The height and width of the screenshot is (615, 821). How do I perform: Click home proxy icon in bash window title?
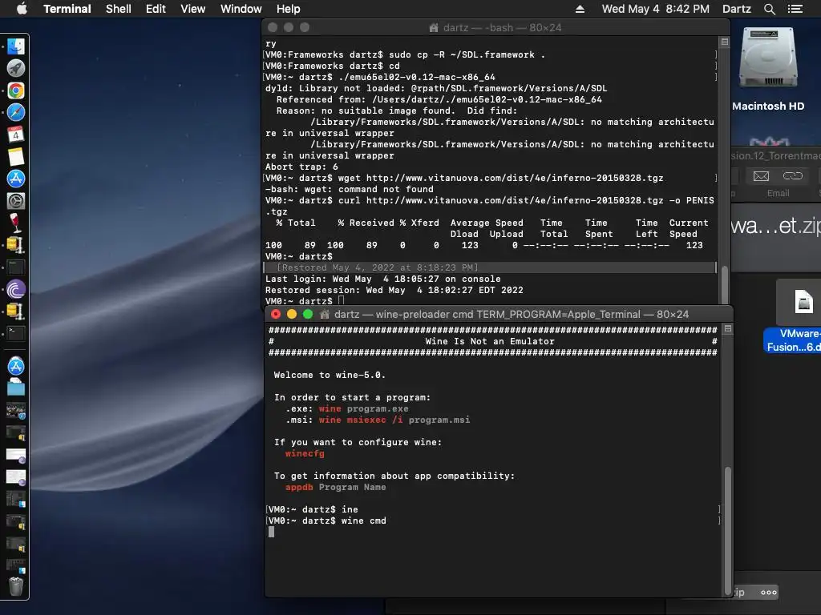click(434, 28)
